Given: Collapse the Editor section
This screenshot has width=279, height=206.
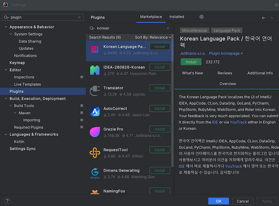Looking at the screenshot, I should (x=6, y=70).
